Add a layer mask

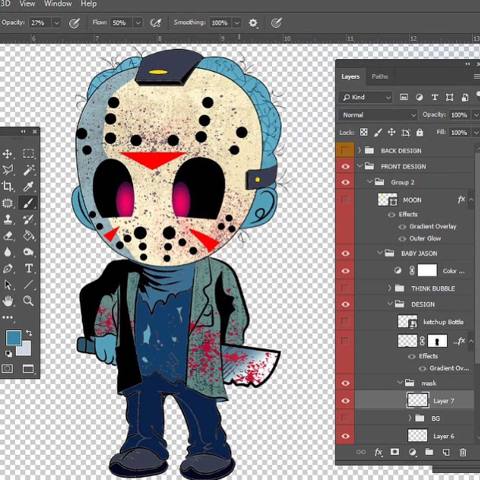click(x=395, y=452)
